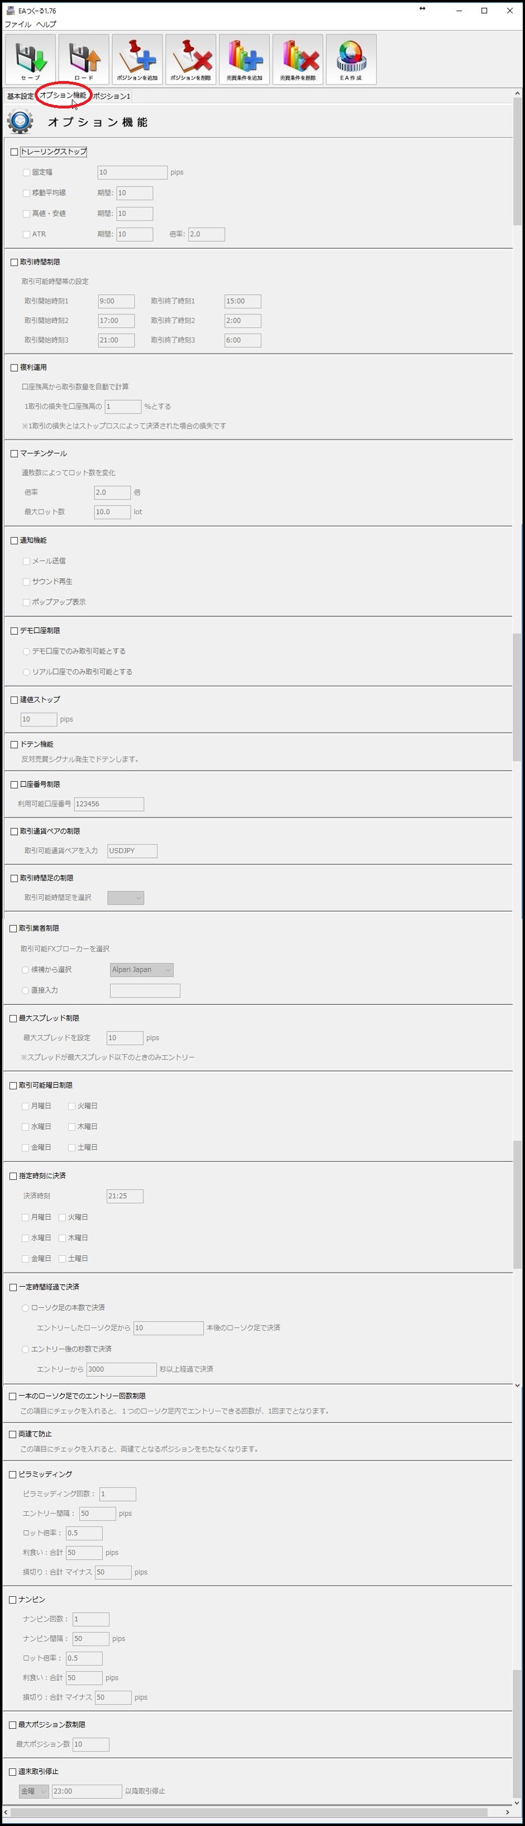525x1826 pixels.
Task: Click the 固定幅 pips input field
Action: (132, 172)
